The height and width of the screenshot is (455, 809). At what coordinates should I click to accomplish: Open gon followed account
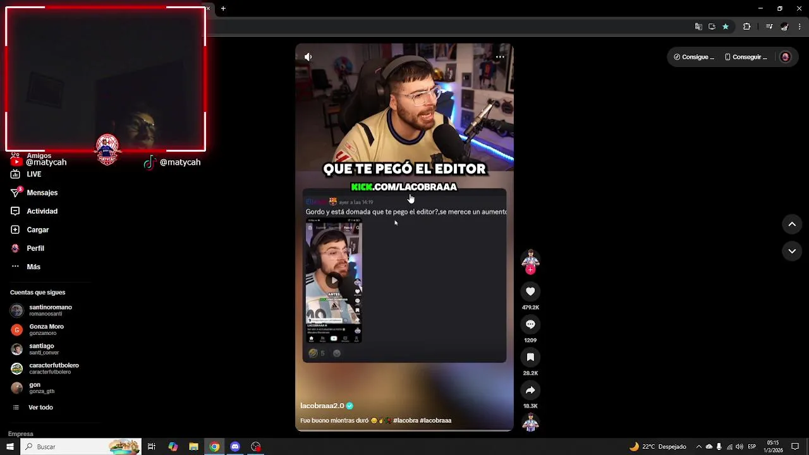(x=33, y=388)
